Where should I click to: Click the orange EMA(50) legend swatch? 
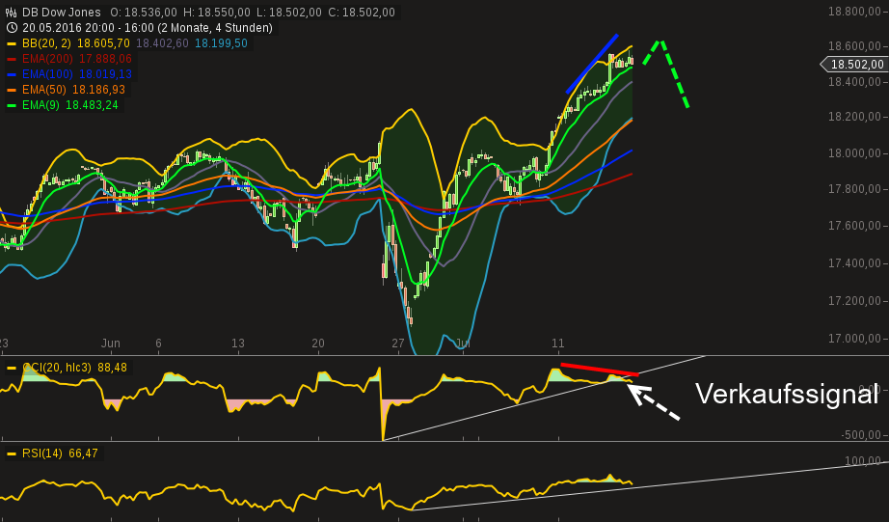pyautogui.click(x=12, y=90)
